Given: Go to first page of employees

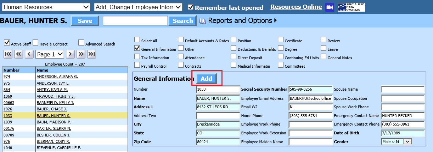Looking at the screenshot, I should click(8, 54).
